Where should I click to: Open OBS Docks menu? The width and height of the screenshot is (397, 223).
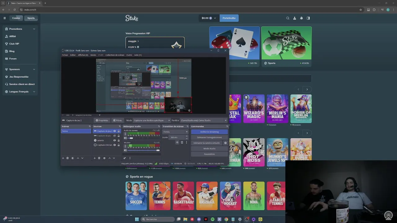[x=93, y=55]
